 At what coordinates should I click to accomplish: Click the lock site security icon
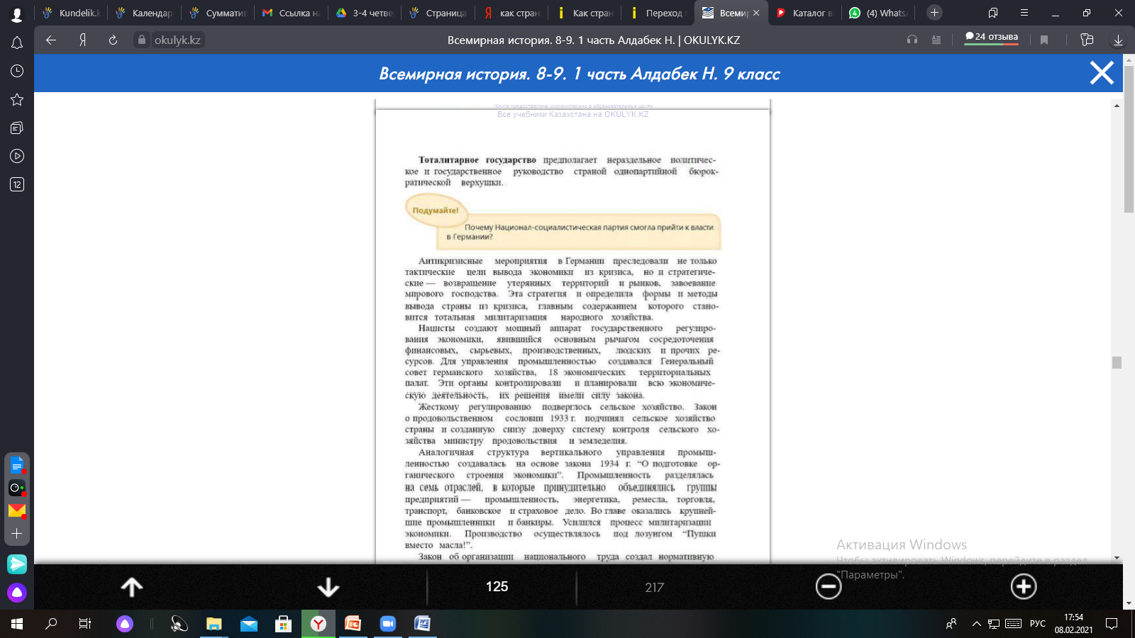coord(141,40)
